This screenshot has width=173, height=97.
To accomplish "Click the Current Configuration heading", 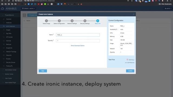I will tap(116, 20).
